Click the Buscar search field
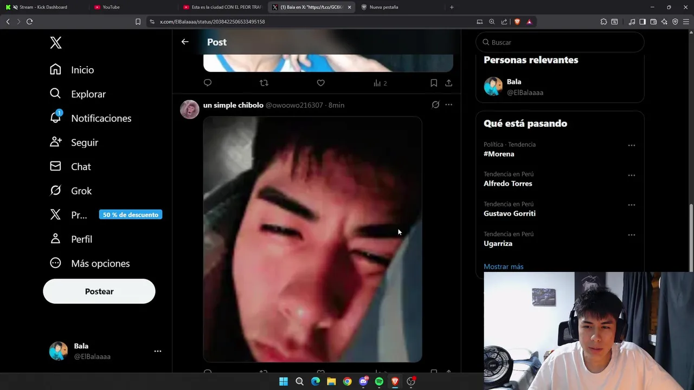694x390 pixels. [x=560, y=42]
